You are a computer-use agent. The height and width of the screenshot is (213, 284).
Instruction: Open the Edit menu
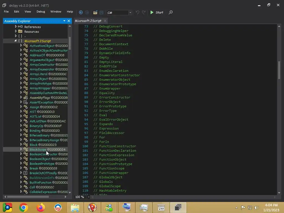point(16,12)
